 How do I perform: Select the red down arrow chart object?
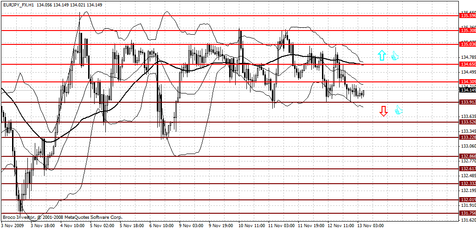pos(383,111)
